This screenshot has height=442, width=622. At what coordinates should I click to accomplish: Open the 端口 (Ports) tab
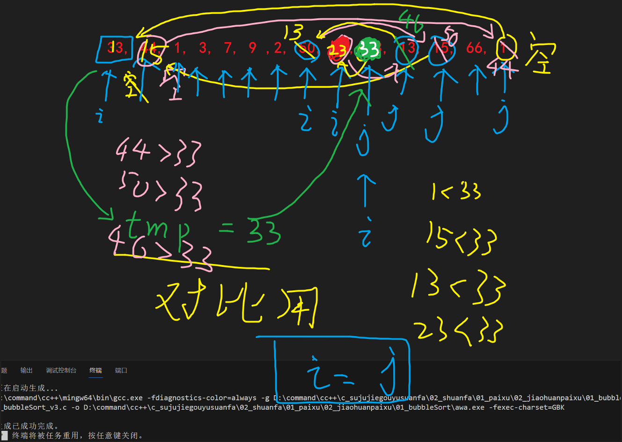(121, 370)
